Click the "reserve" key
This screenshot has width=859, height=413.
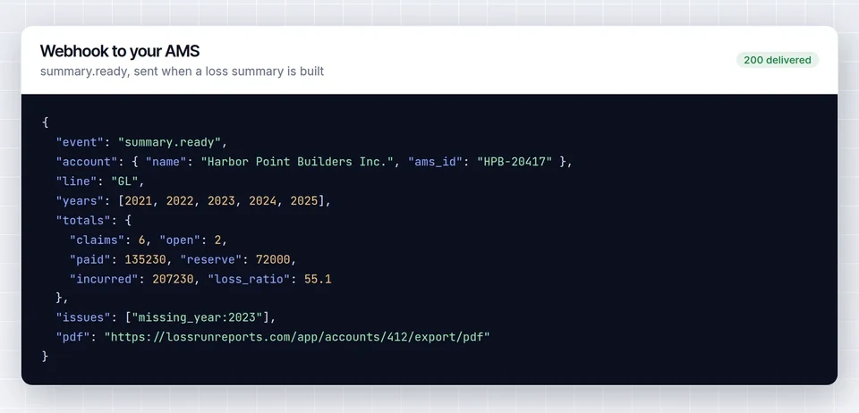[x=211, y=259]
